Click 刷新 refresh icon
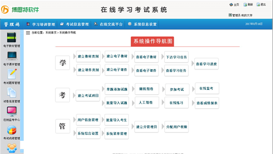Screen dimensions: 273x154 245,5
